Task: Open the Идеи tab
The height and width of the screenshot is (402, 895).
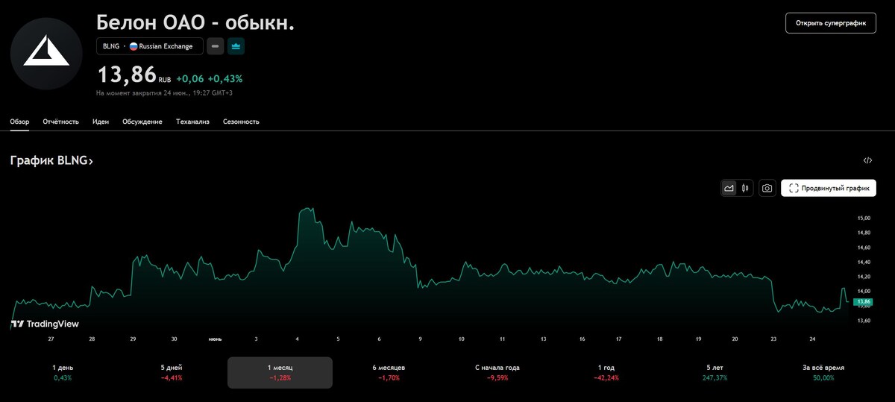Action: 101,122
